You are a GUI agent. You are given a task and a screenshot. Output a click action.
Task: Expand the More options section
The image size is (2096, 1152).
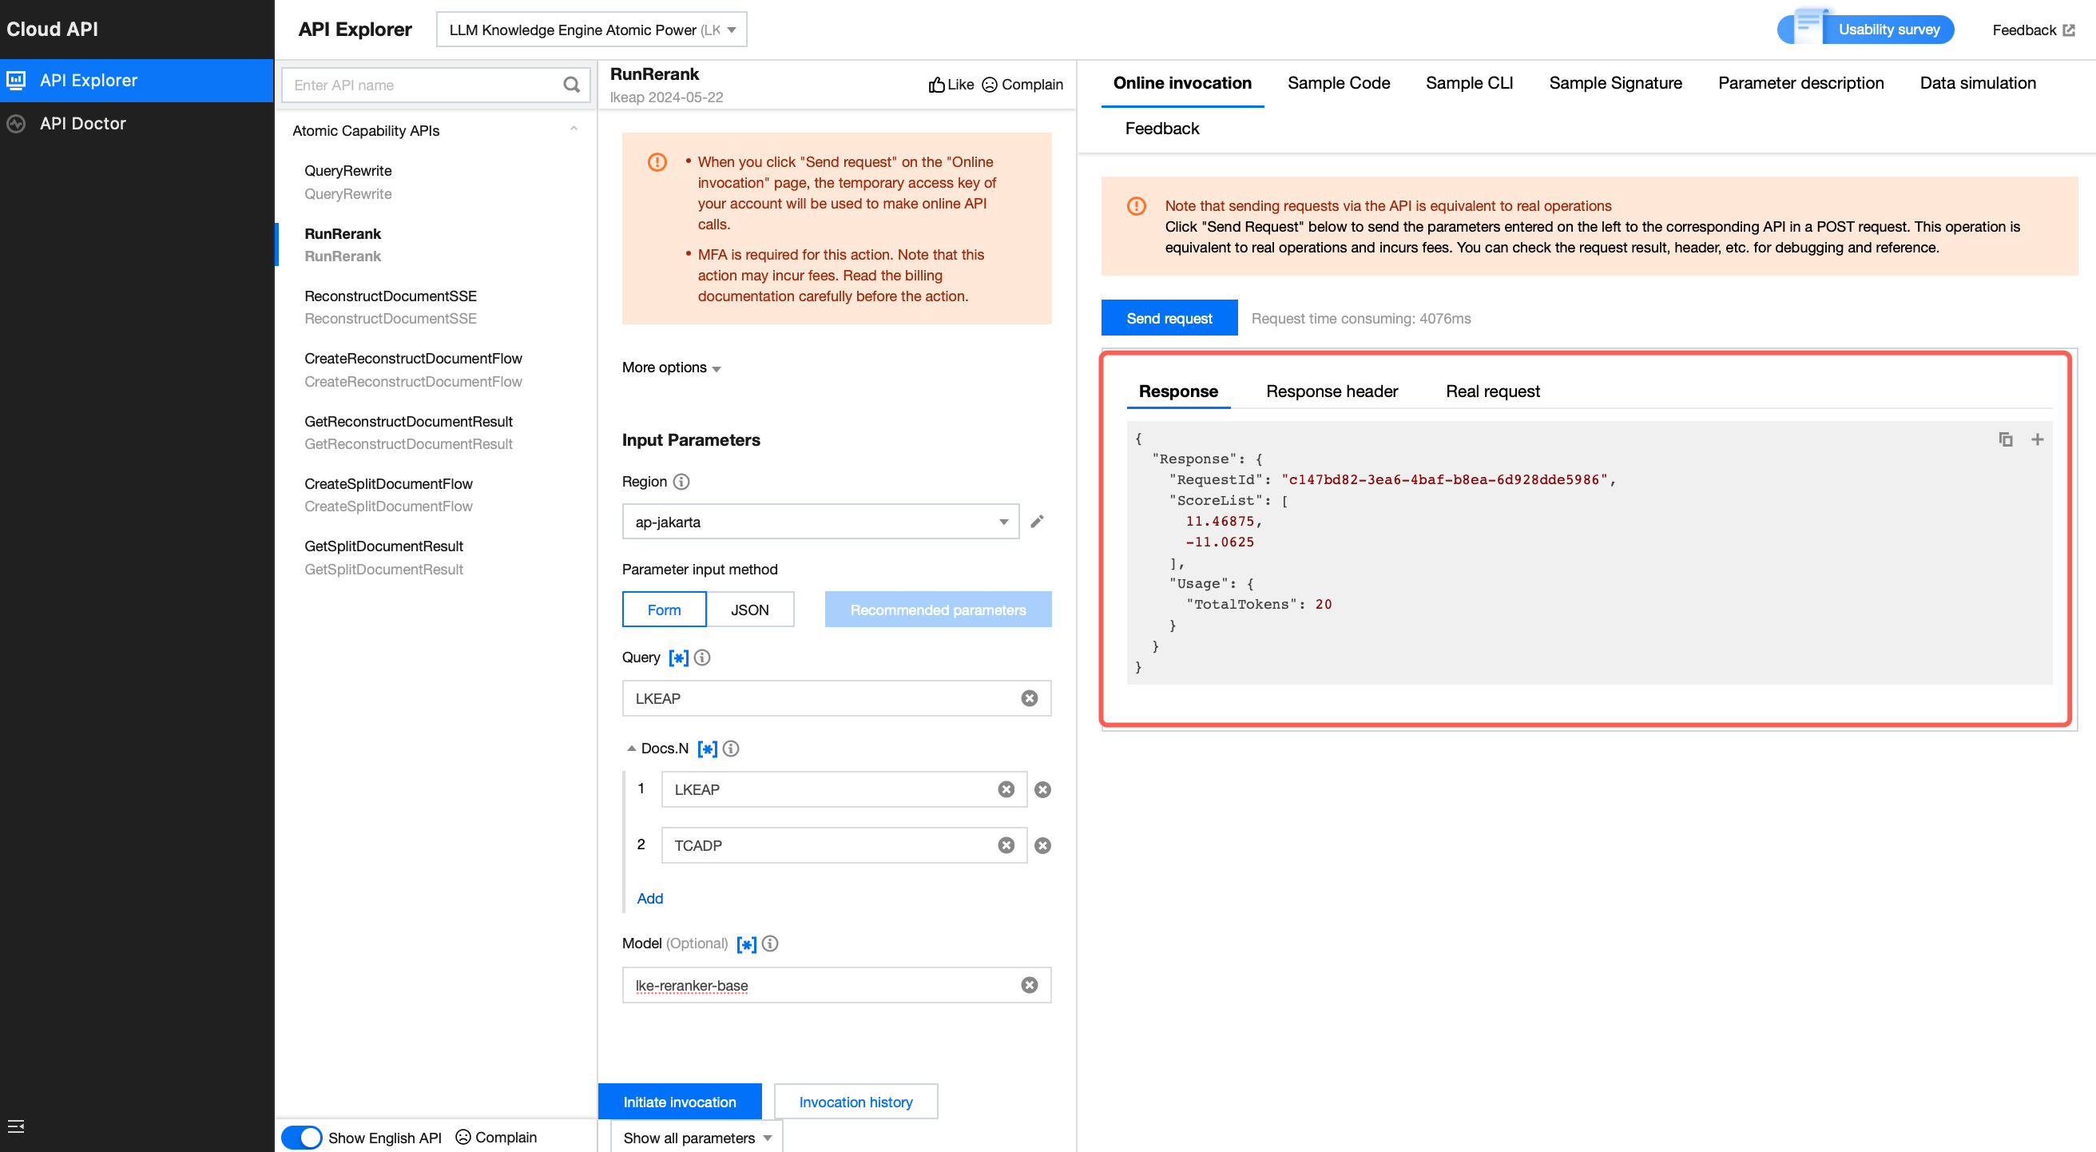click(671, 367)
